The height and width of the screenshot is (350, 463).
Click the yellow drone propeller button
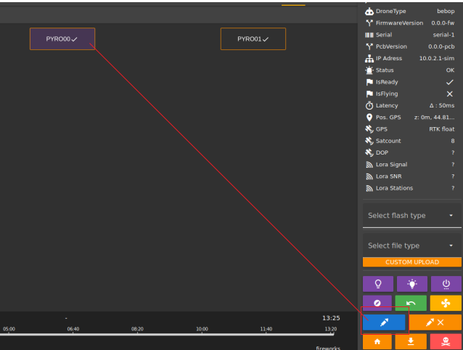pyautogui.click(x=446, y=303)
